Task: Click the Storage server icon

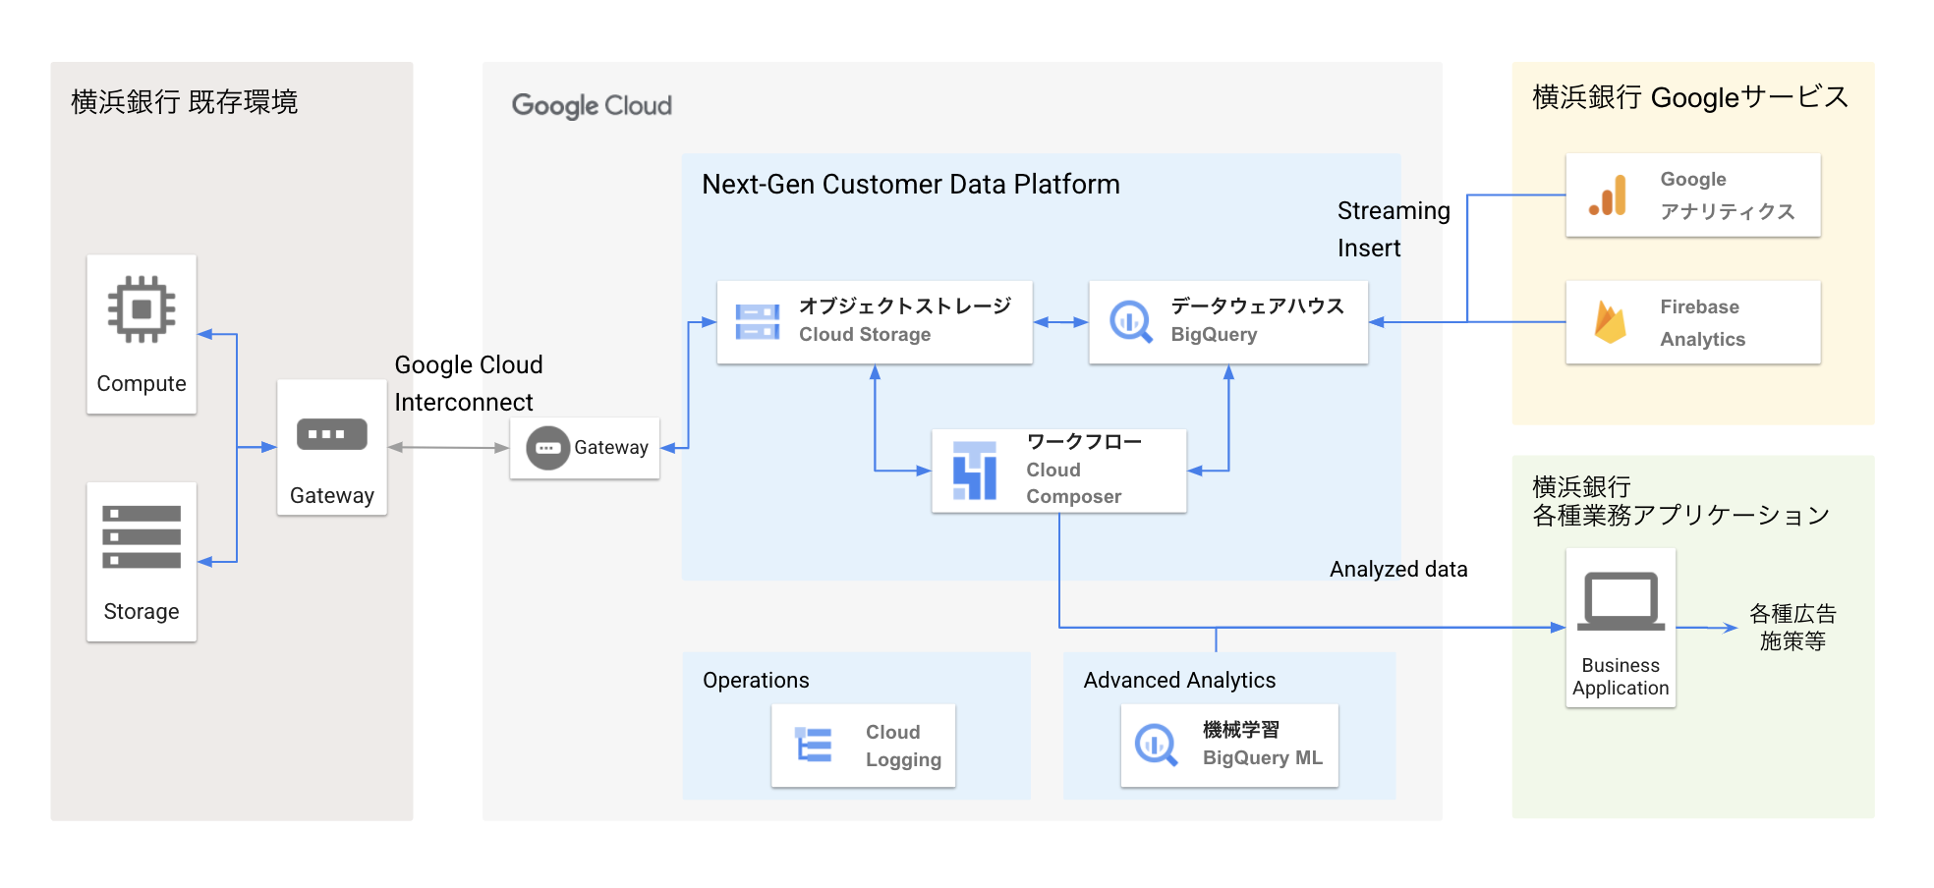Action: 142,537
